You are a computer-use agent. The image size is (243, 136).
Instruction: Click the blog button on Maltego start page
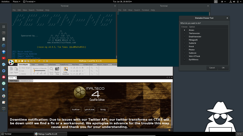coord(103,109)
